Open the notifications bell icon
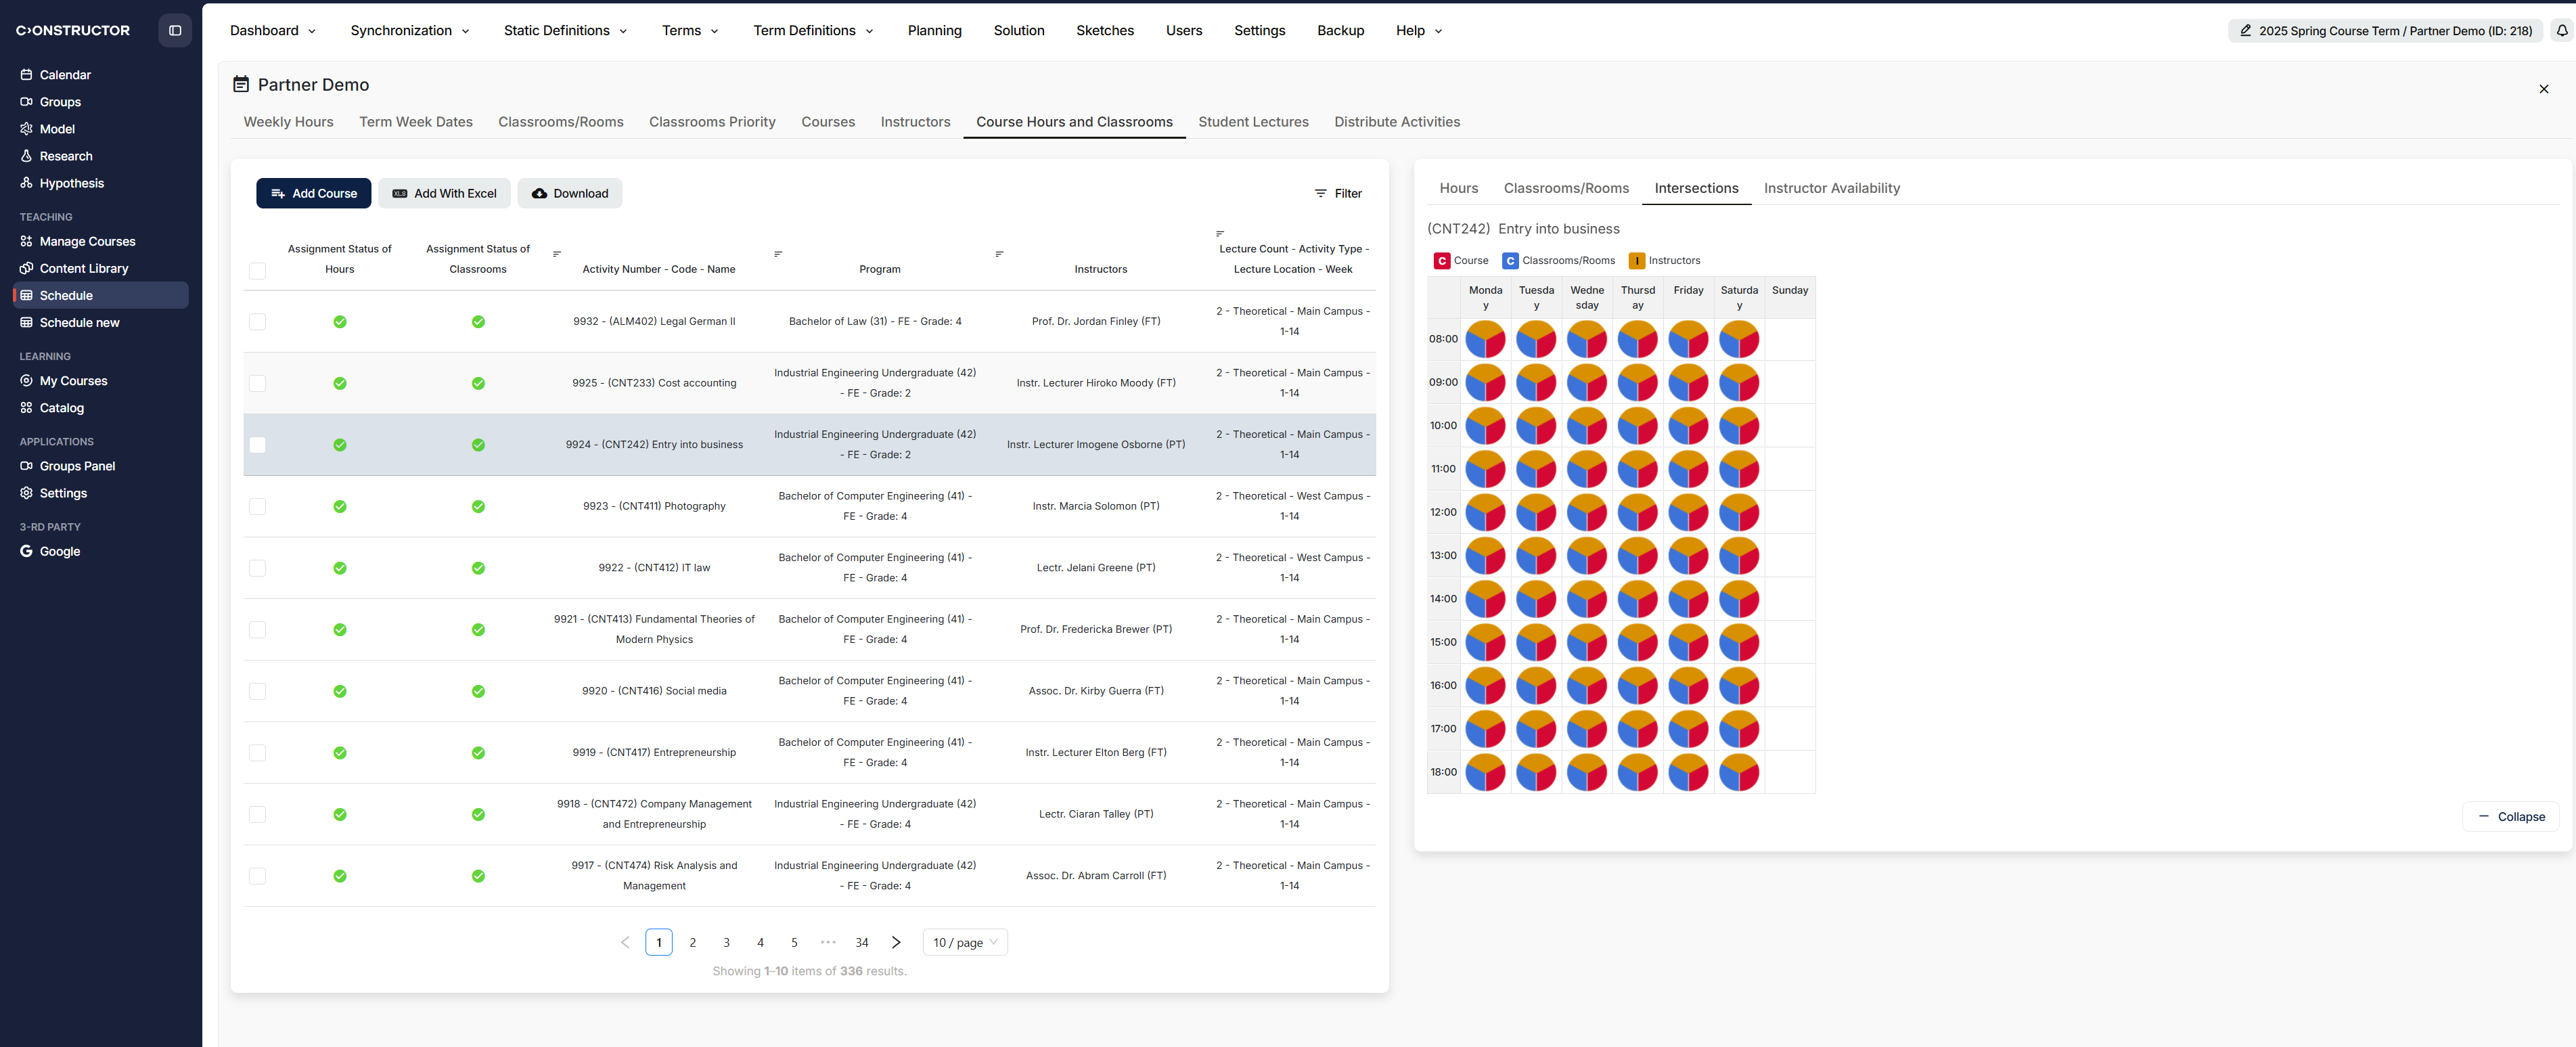This screenshot has height=1047, width=2576. tap(2561, 30)
